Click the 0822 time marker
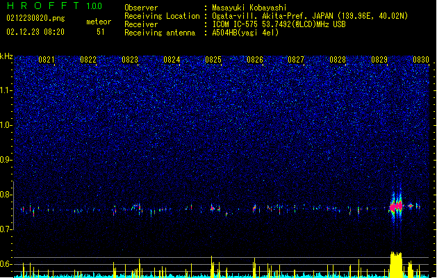Screen dimensions: 437x278 (88, 60)
